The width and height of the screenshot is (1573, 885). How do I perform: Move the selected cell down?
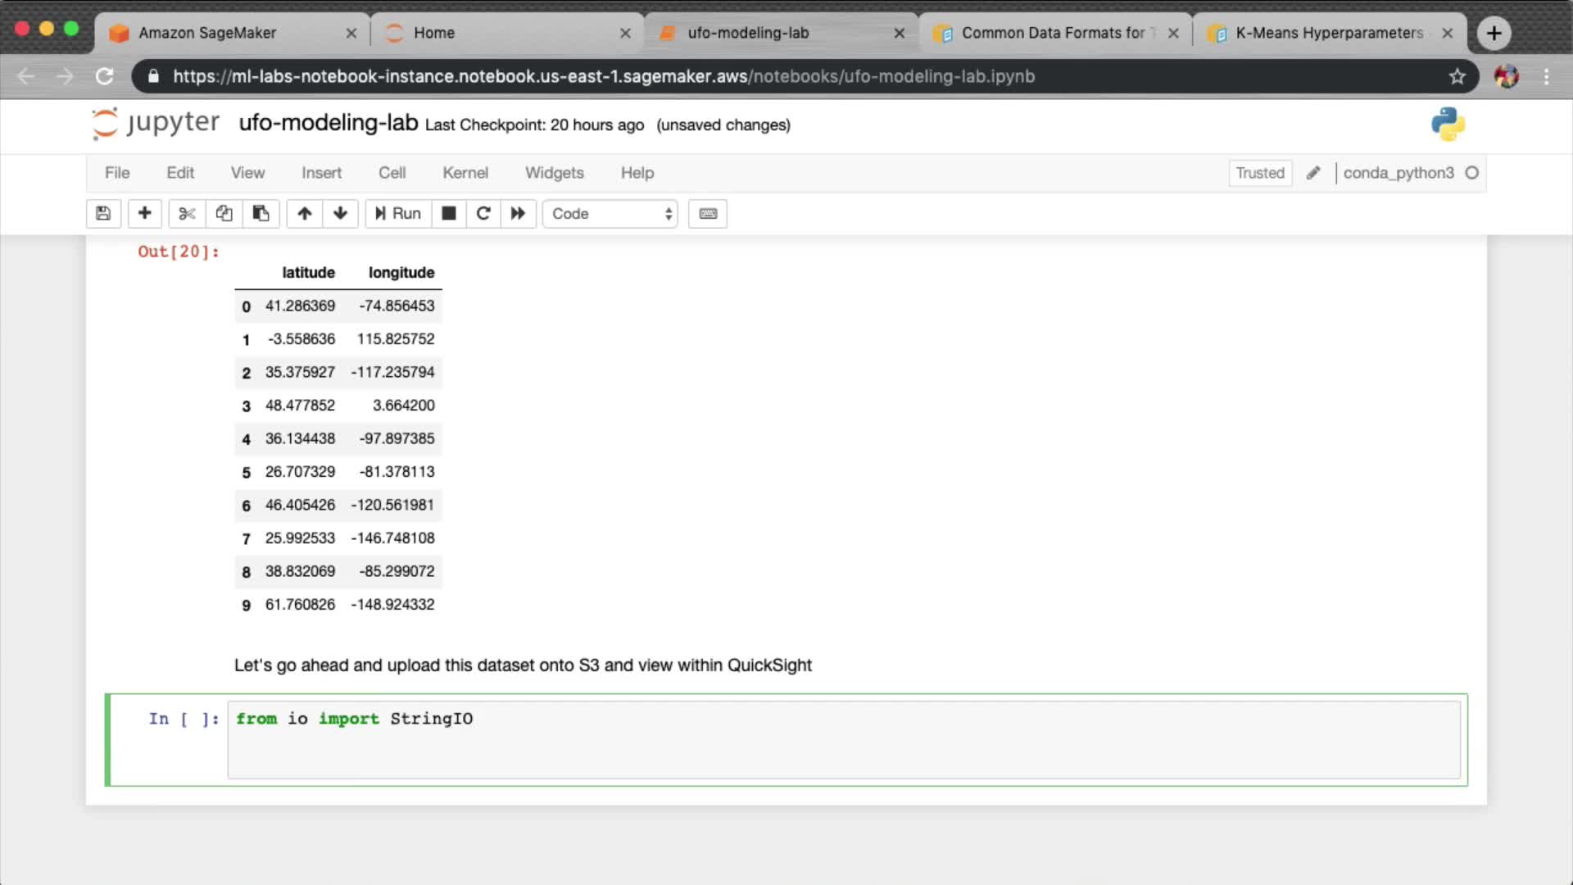340,214
